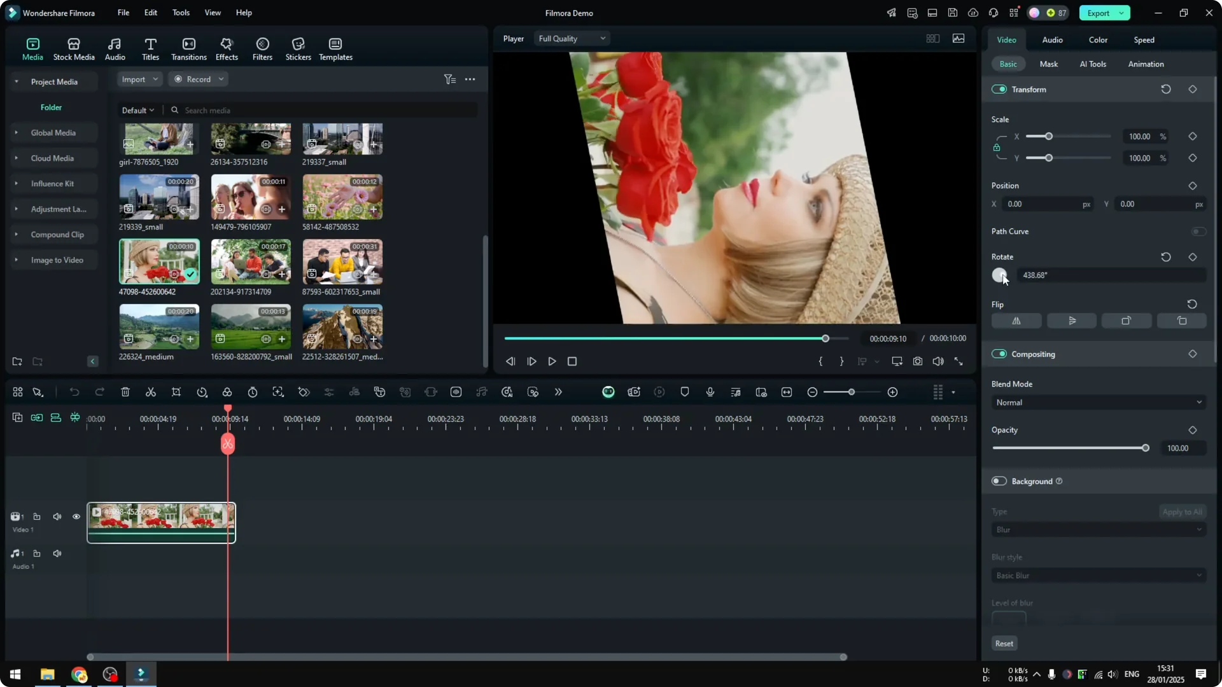The image size is (1222, 687).
Task: Open the Record Voiceover microphone tool
Action: [710, 392]
